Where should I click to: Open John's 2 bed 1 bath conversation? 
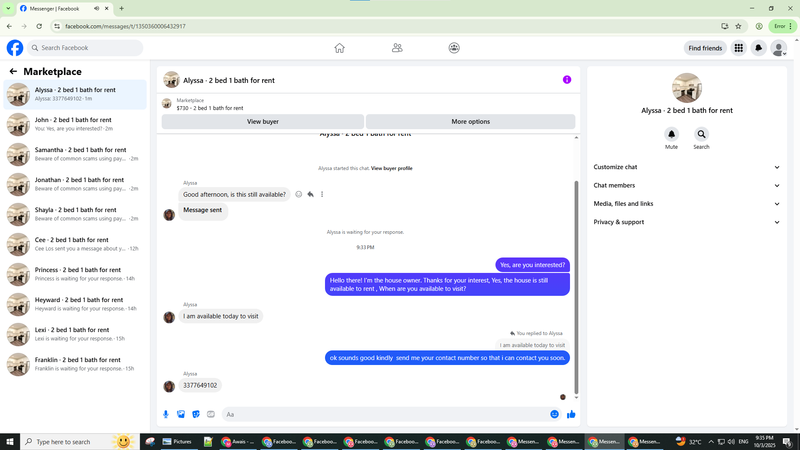tap(75, 125)
